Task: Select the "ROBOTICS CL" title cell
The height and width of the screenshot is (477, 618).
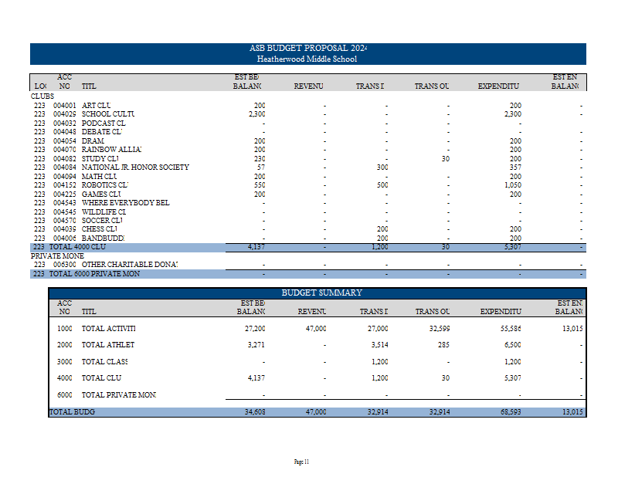Action: click(105, 184)
